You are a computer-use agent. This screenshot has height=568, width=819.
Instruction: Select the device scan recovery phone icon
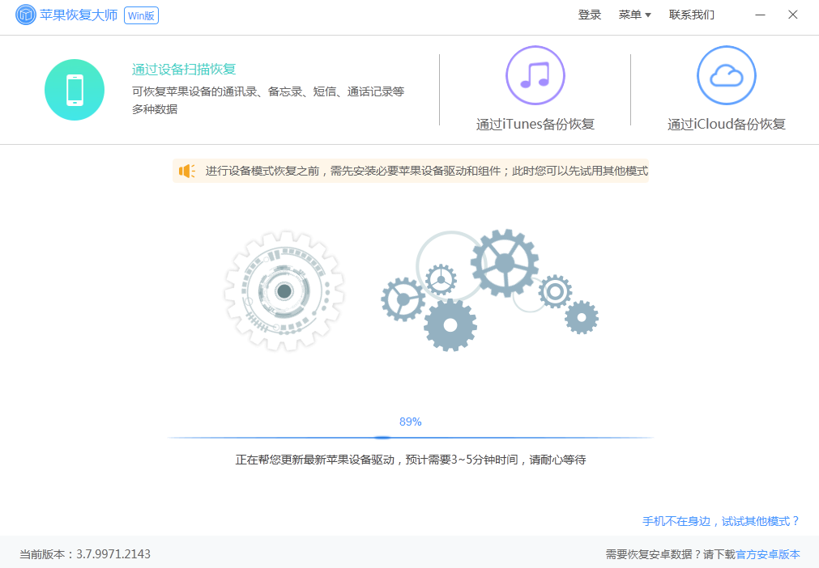pyautogui.click(x=75, y=89)
